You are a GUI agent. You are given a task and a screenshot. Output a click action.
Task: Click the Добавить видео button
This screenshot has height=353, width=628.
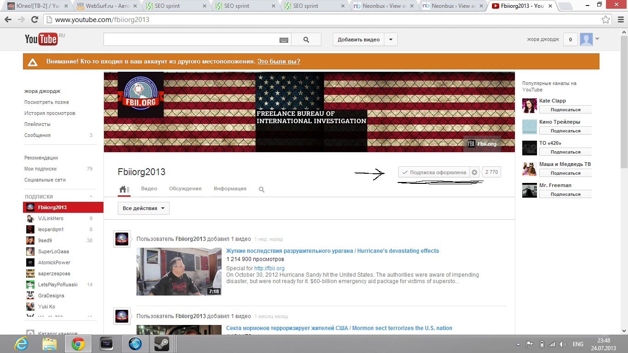(359, 40)
